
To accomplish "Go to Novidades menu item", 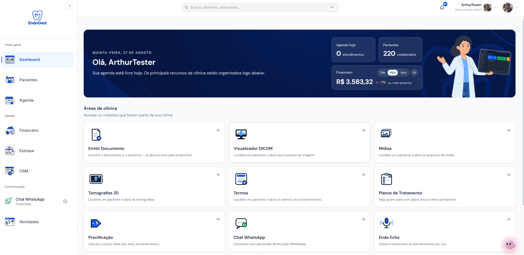I will point(37,222).
